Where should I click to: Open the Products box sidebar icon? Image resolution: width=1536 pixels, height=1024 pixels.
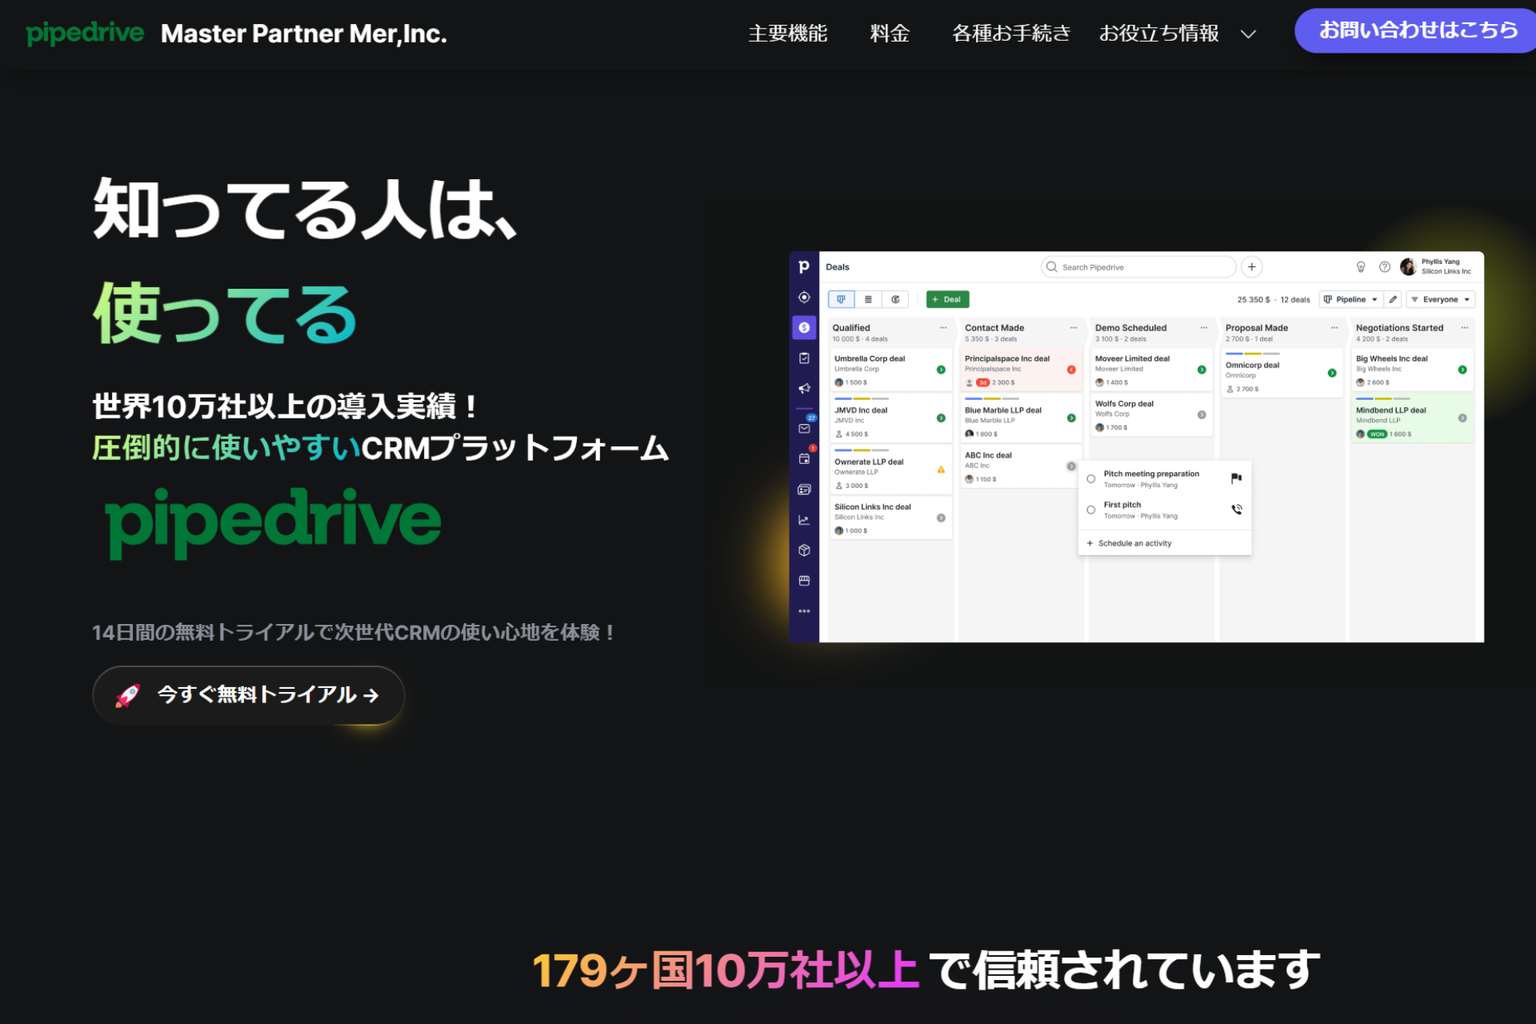pos(804,550)
